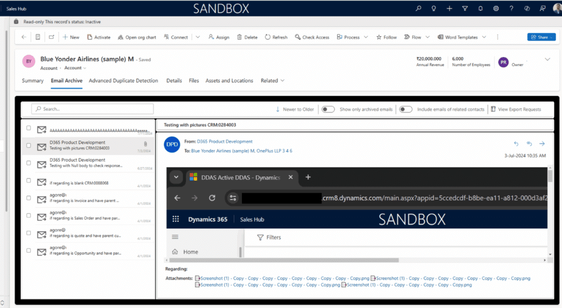
Task: Check the 'regarding is Opportunity' email checkbox
Action: tap(29, 251)
